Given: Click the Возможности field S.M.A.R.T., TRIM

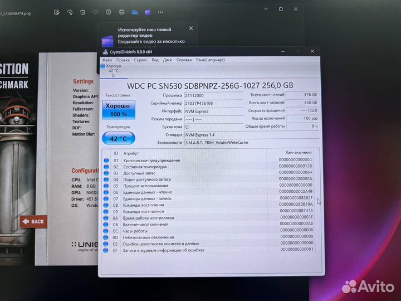Looking at the screenshot, I should [251, 143].
